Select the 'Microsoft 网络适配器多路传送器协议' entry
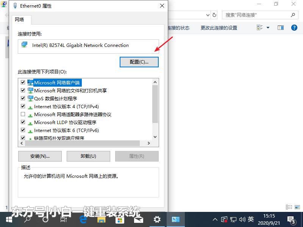This screenshot has width=303, height=227. [x=73, y=115]
